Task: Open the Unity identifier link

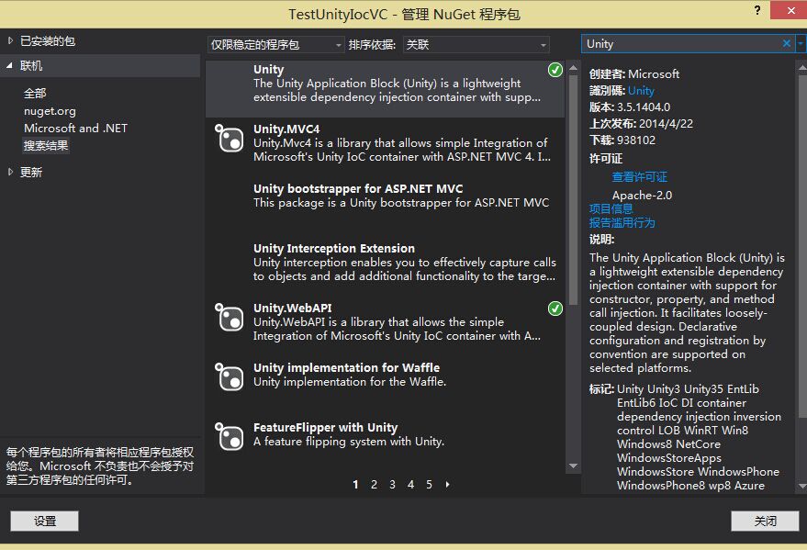Action: [x=641, y=91]
